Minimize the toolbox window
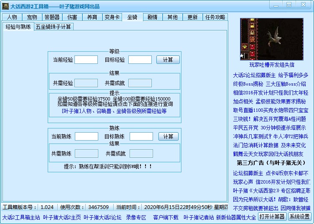The height and width of the screenshot is (224, 314). (276, 5)
